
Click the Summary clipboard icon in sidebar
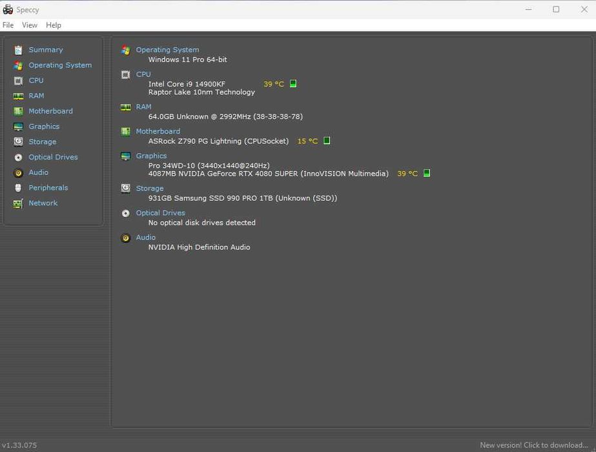coord(18,50)
